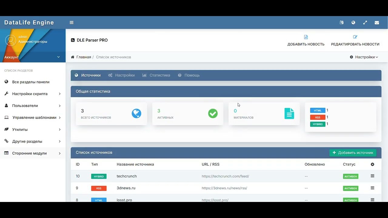
Task: Click the green checkmark active icon
Action: click(x=213, y=114)
